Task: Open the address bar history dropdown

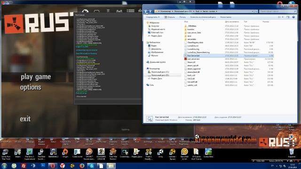Action: click(x=253, y=11)
